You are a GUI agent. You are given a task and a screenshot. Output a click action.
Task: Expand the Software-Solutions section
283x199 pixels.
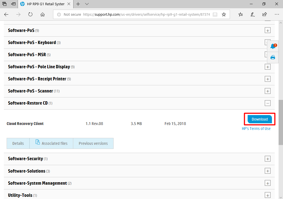[268, 171]
